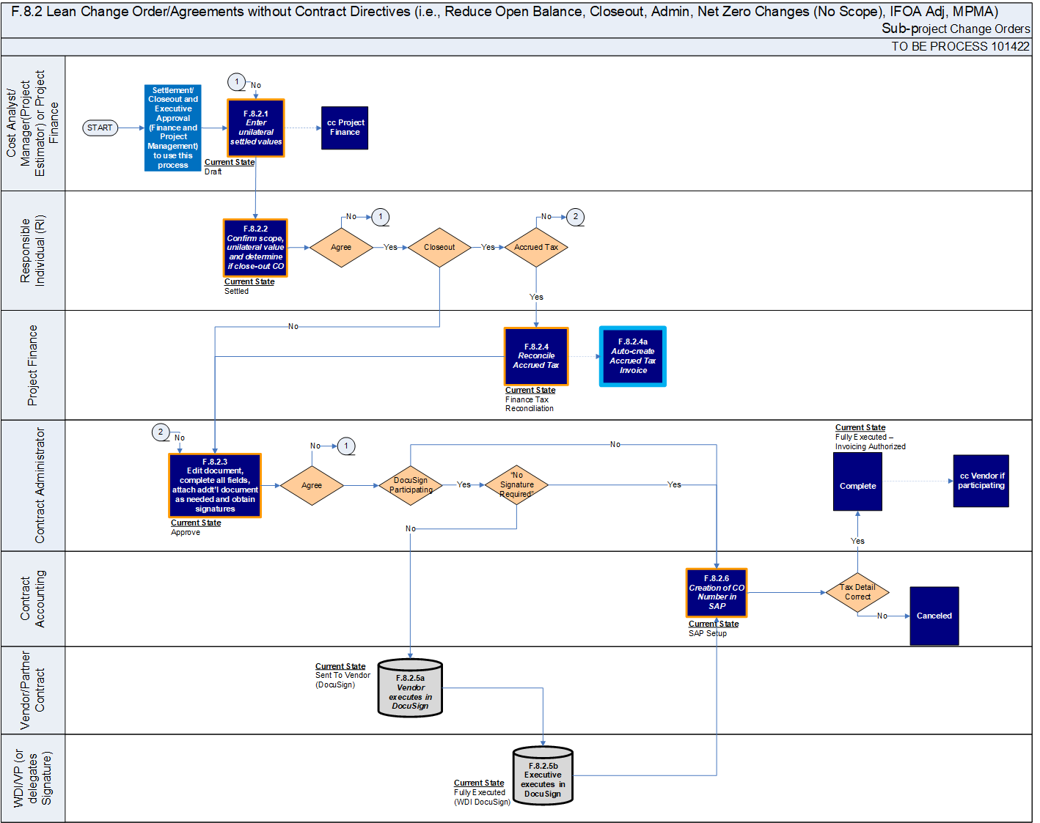Click the Complete state box
The image size is (1040, 823).
(857, 482)
